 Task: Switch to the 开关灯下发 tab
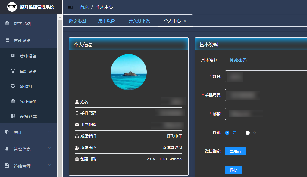click(139, 21)
